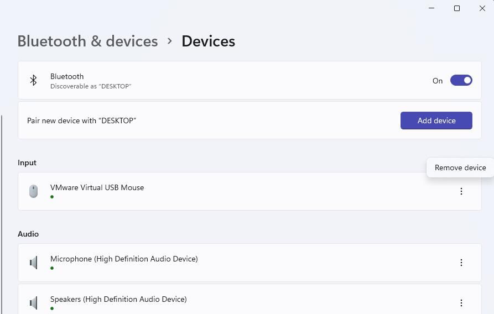Minimize the Settings window
Viewport: 494px width, 314px height.
coord(431,8)
